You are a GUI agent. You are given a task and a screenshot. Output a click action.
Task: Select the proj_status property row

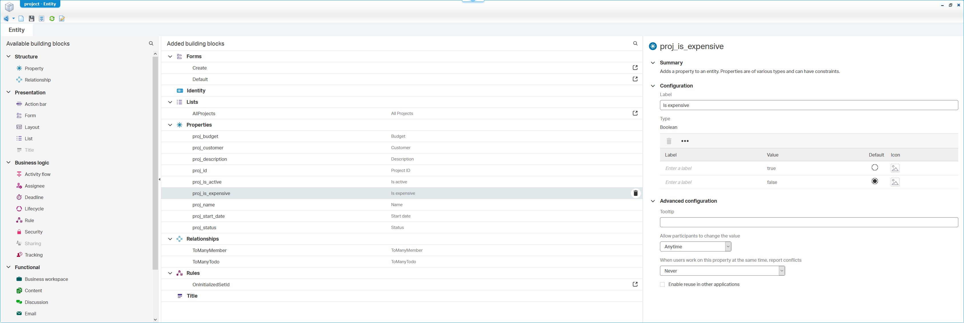pos(204,227)
